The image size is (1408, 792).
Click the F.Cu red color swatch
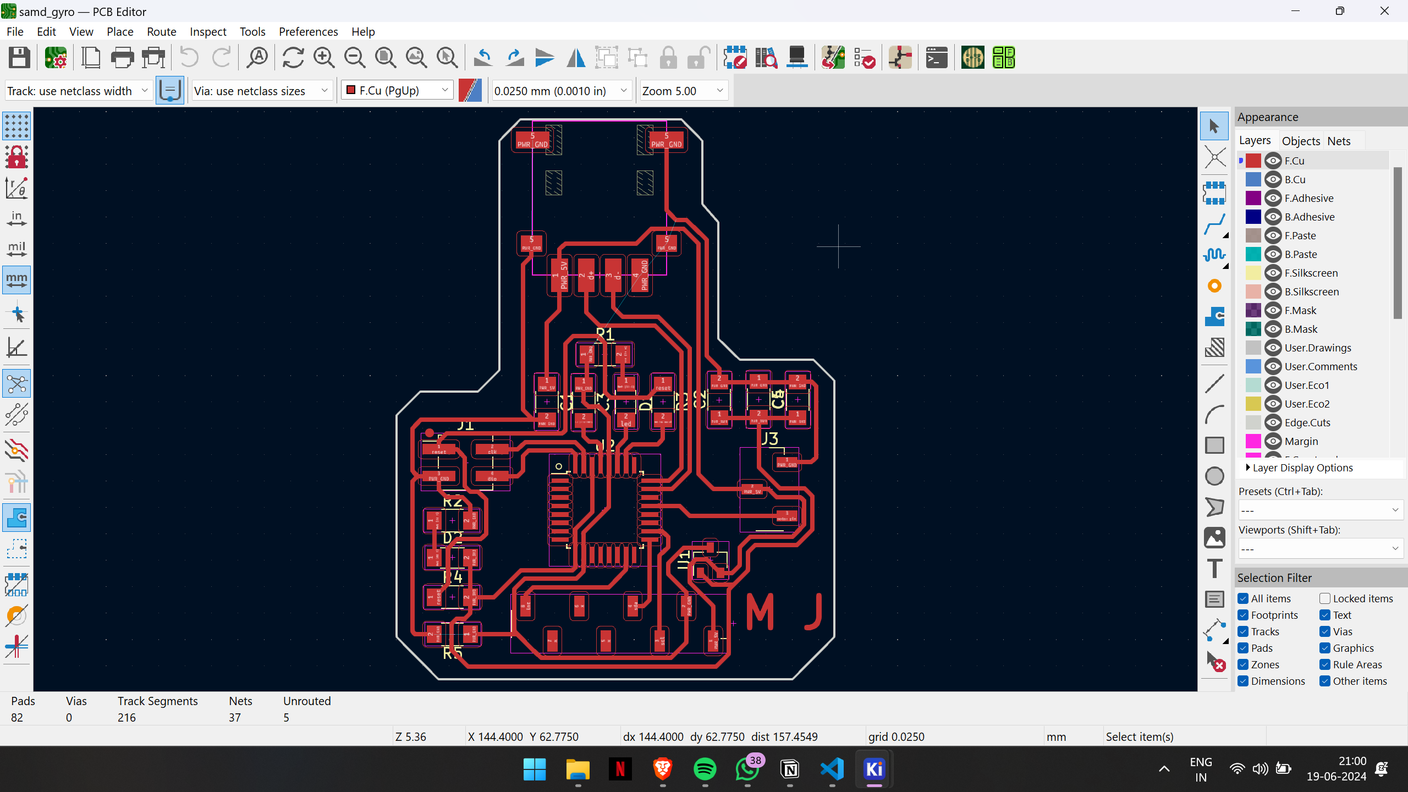pyautogui.click(x=1253, y=161)
